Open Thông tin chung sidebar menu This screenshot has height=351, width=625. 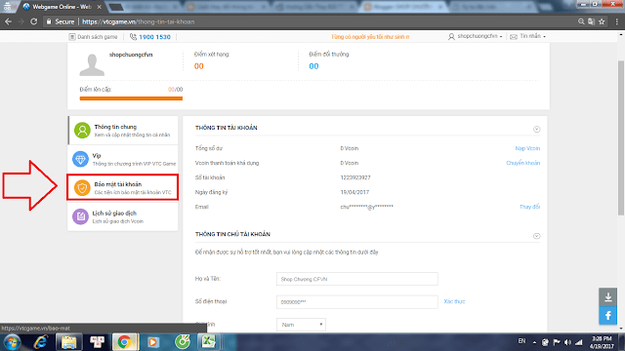pyautogui.click(x=123, y=131)
